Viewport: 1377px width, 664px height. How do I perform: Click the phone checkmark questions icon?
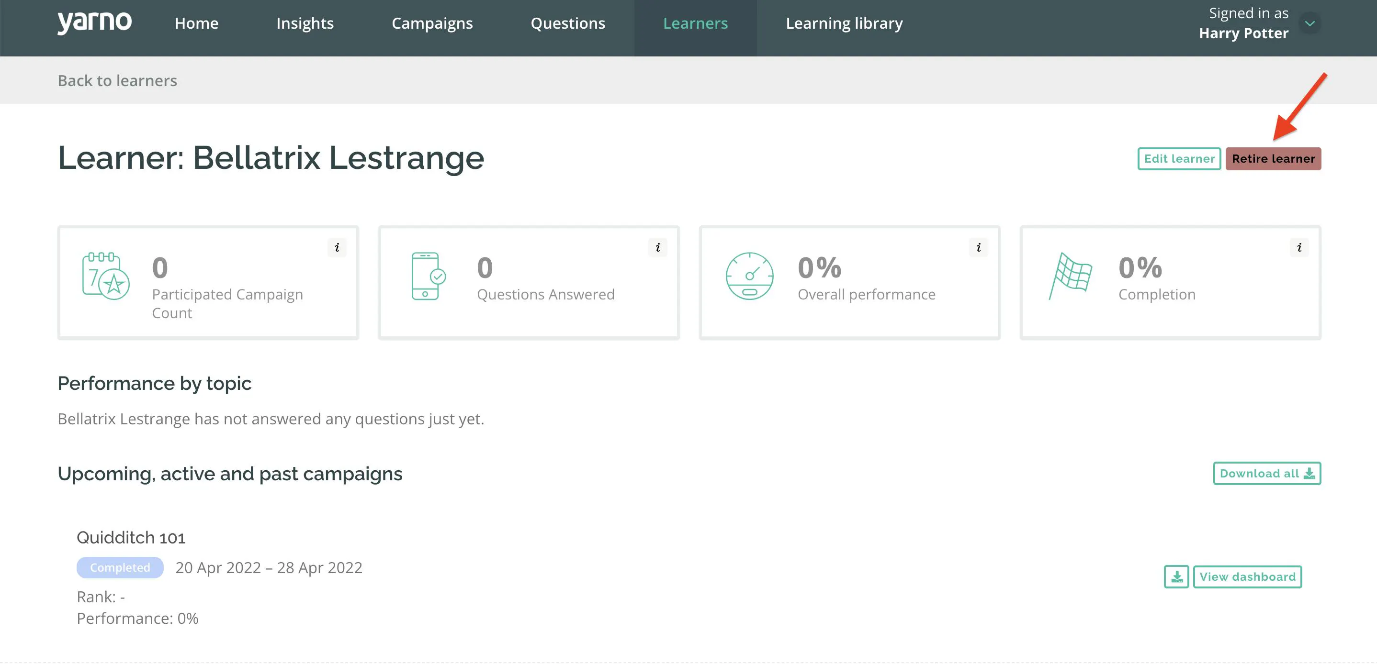click(429, 276)
